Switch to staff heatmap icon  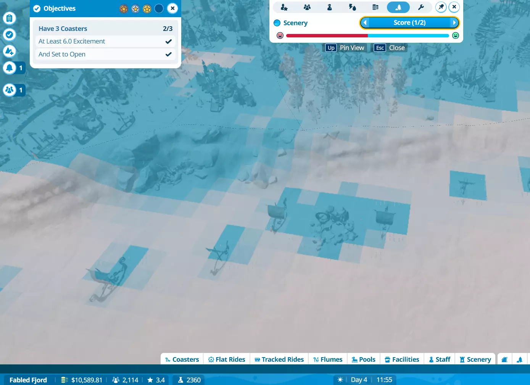[330, 7]
